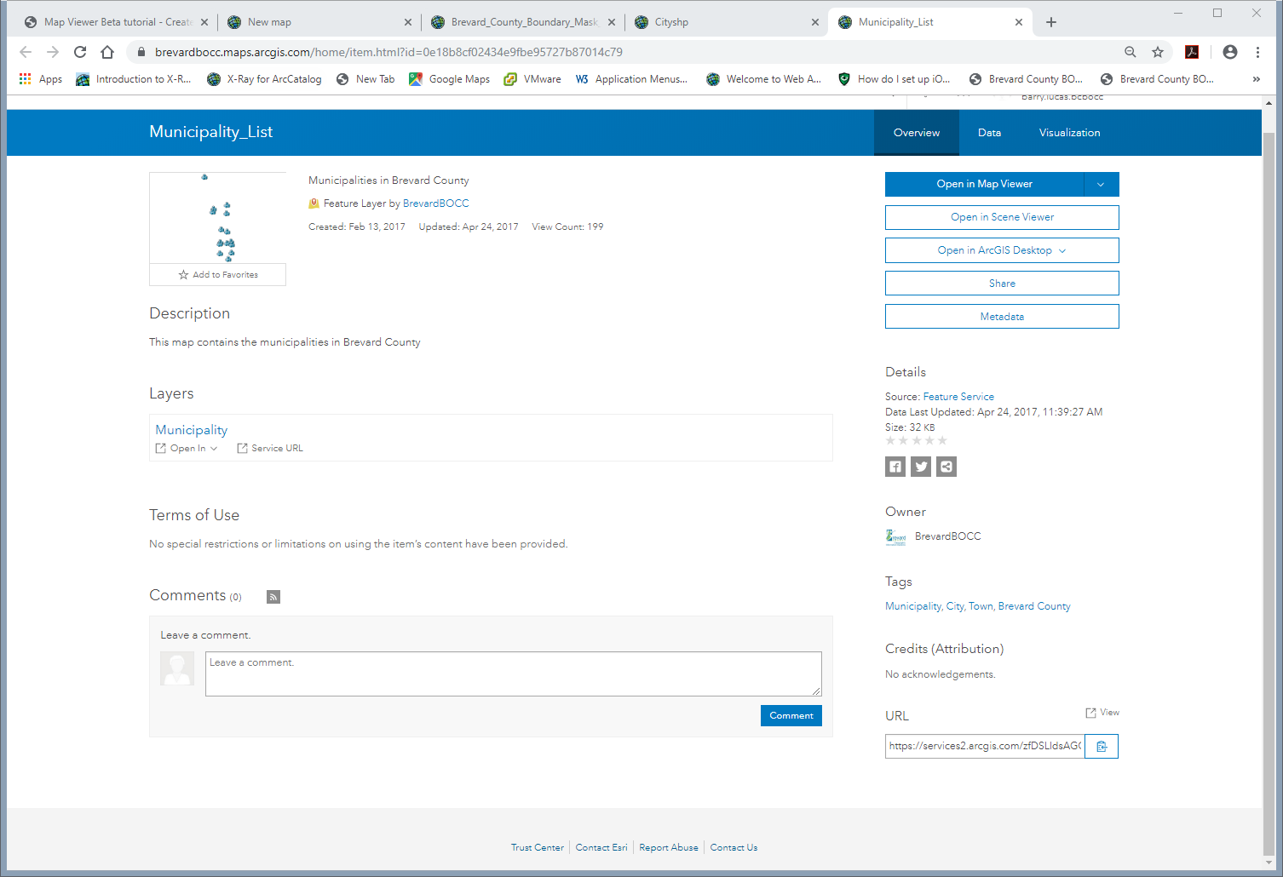Screen dimensions: 1283x877
Task: Close the Map Viewer Beta tutorial tab
Action: click(204, 22)
